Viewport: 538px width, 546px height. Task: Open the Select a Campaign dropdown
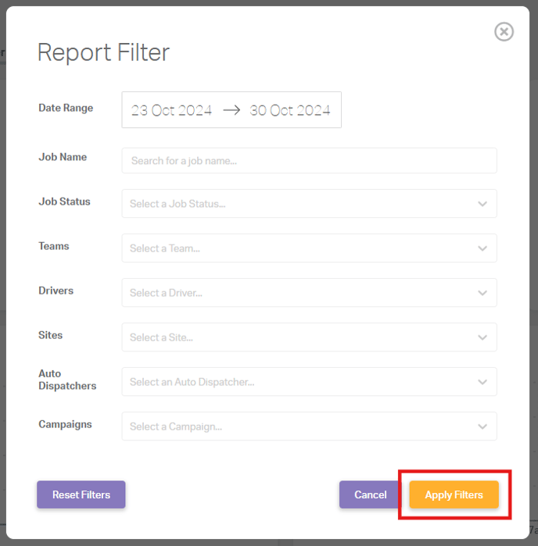click(309, 426)
